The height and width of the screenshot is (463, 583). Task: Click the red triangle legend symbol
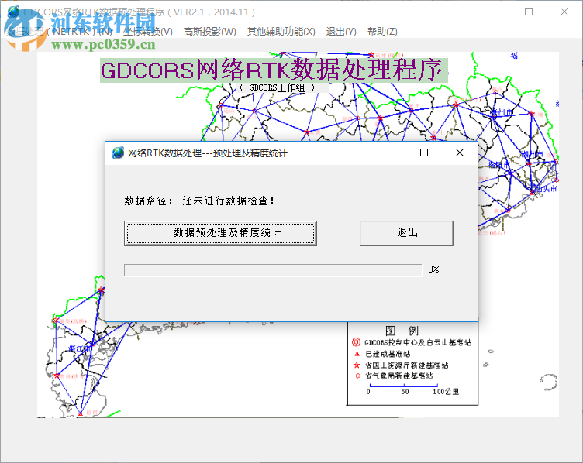point(357,354)
